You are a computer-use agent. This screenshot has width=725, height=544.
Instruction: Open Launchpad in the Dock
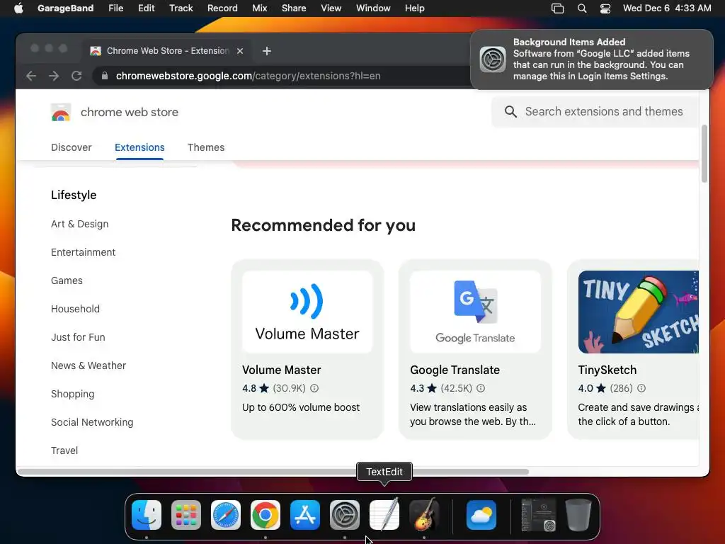pos(186,515)
